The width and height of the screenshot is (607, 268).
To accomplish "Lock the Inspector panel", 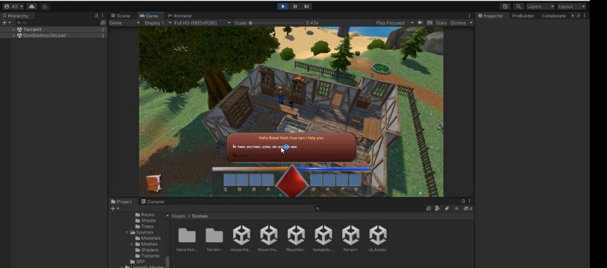I will click(x=578, y=16).
